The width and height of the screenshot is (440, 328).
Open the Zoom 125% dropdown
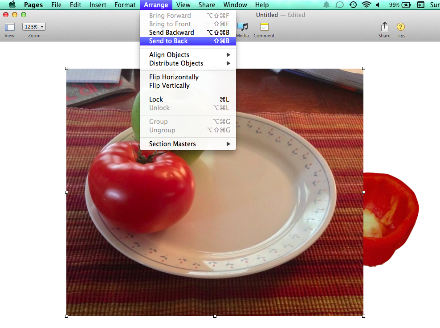click(x=33, y=26)
